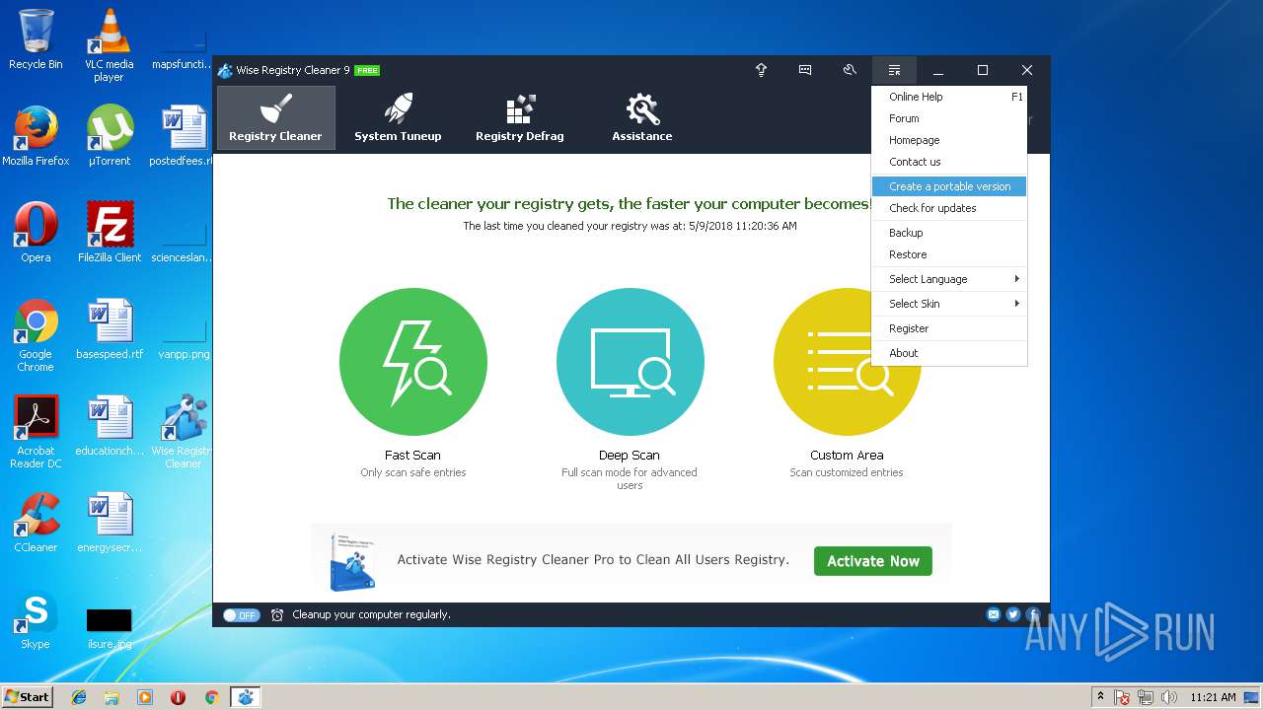Viewport: 1263px width, 710px height.
Task: Select the energysecr document on desktop
Action: (x=110, y=523)
